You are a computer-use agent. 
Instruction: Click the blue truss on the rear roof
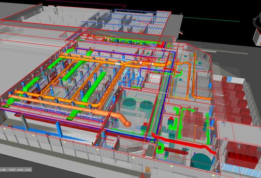tap(134, 11)
